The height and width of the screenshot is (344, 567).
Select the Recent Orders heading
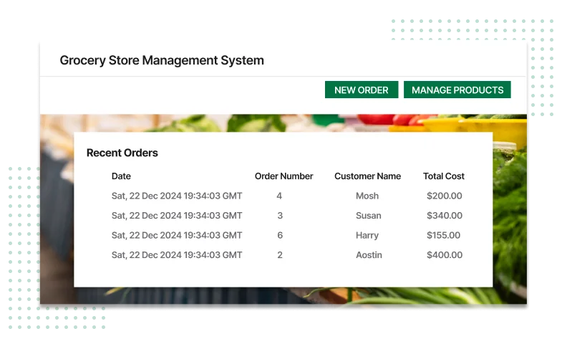pyautogui.click(x=122, y=153)
